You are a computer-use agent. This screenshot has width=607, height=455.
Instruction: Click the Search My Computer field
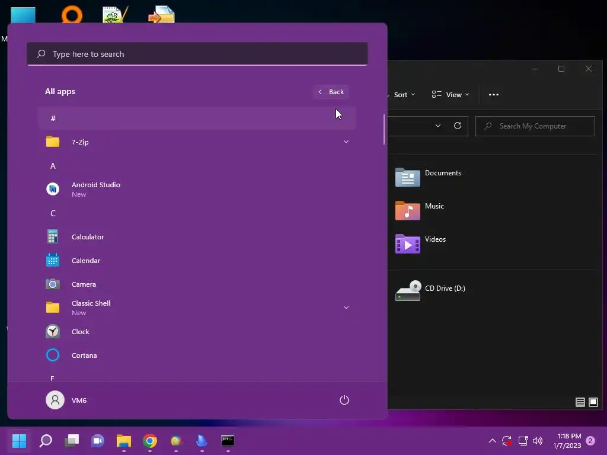click(x=535, y=126)
